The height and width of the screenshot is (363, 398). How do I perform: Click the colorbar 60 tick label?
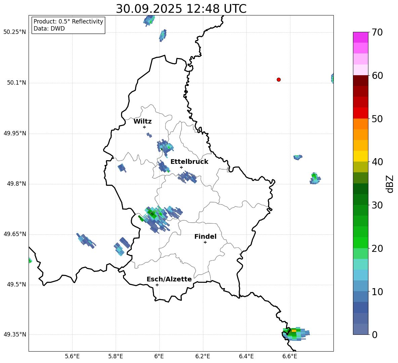pyautogui.click(x=377, y=76)
